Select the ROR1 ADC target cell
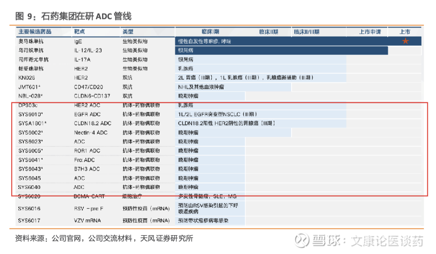The width and height of the screenshot is (436, 254). (x=87, y=150)
